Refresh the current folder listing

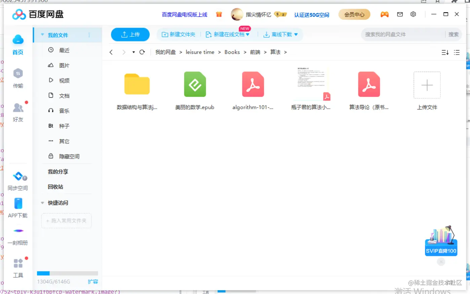point(142,52)
